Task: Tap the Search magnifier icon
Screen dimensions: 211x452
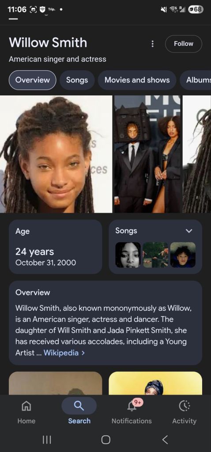Action: click(x=79, y=406)
